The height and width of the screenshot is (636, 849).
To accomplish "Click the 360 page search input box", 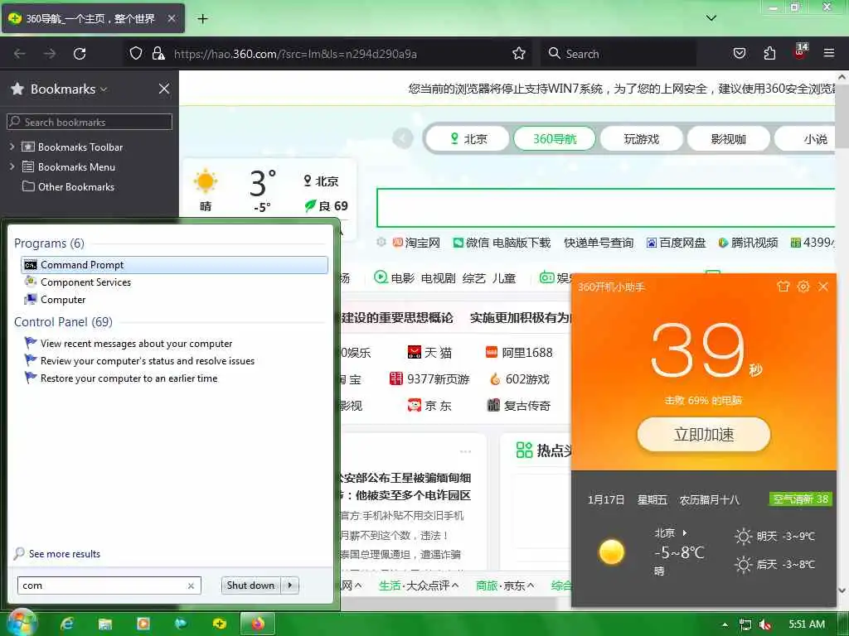I will click(605, 208).
